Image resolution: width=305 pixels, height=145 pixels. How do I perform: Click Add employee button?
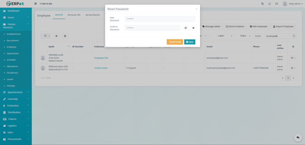pyautogui.click(x=259, y=27)
